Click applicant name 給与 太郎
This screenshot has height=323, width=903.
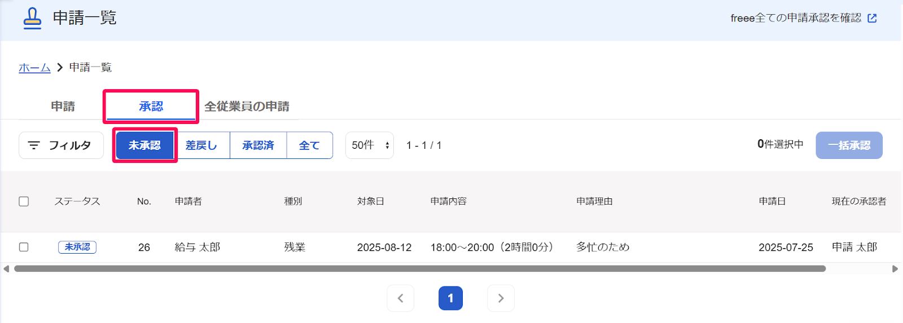[x=198, y=247]
